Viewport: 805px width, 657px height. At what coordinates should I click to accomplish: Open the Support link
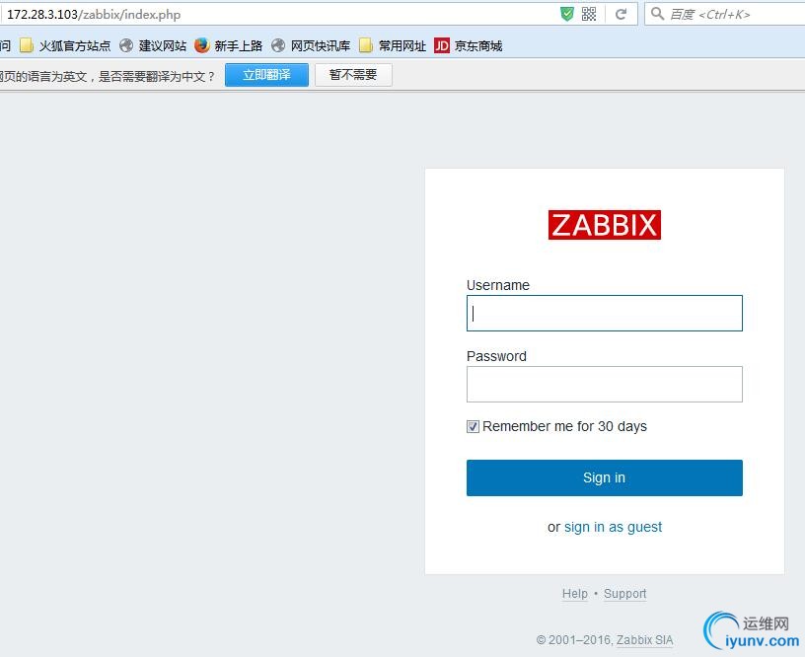point(624,594)
